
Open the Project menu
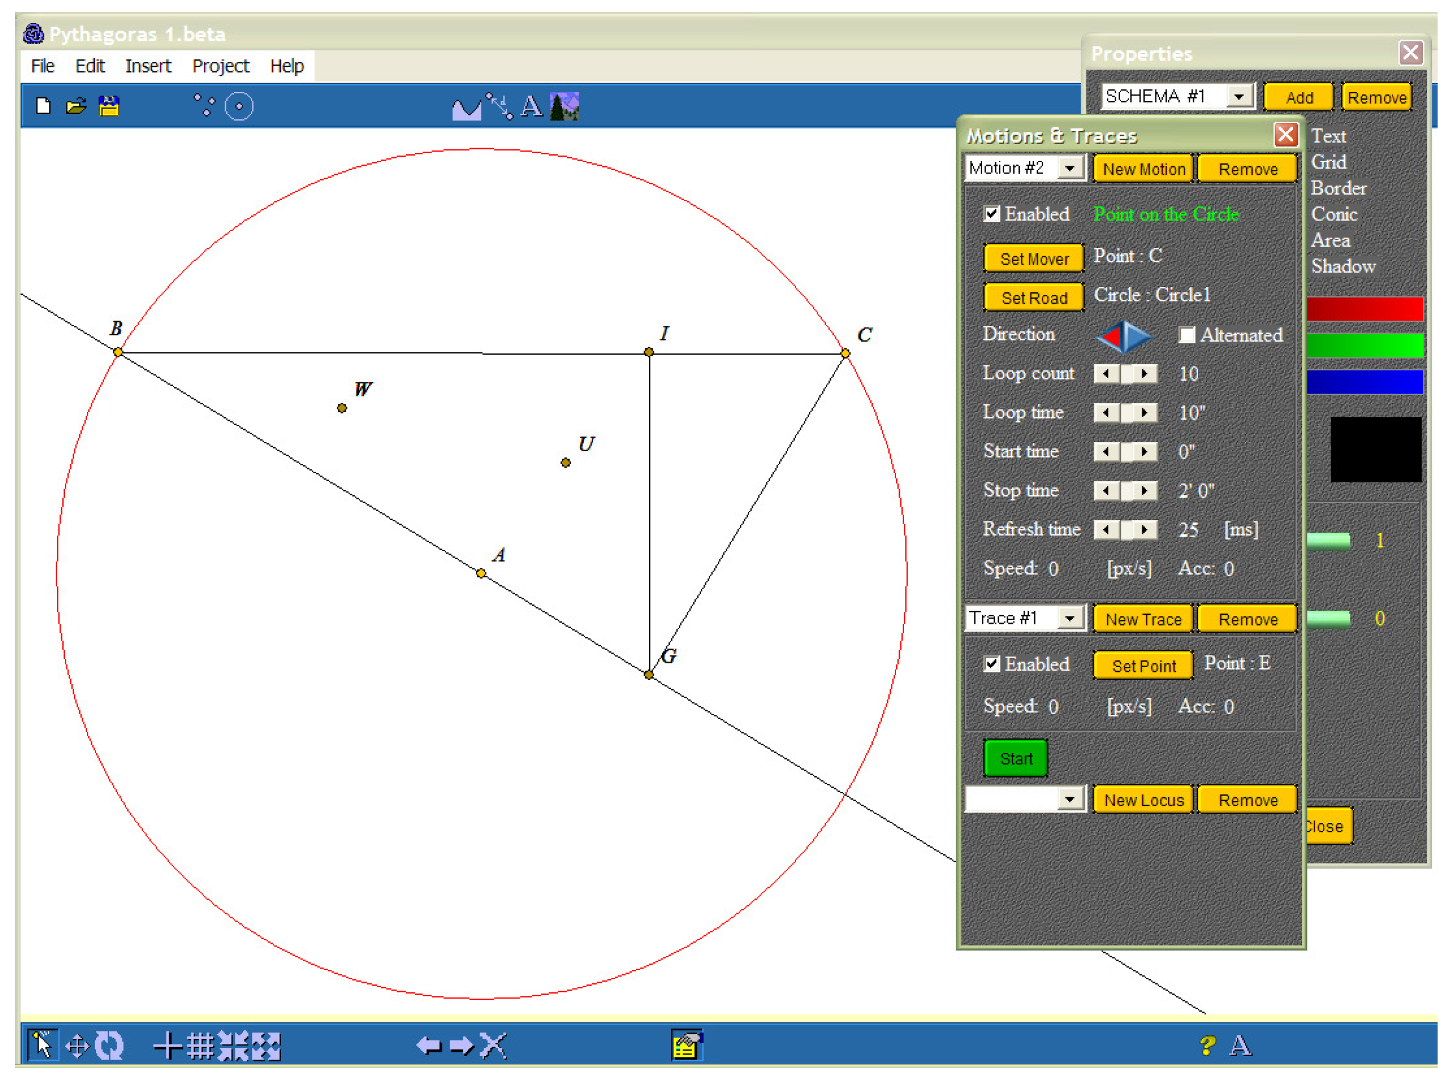(220, 66)
